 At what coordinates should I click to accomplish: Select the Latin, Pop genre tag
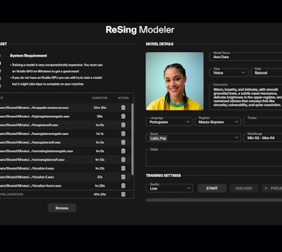(158, 139)
